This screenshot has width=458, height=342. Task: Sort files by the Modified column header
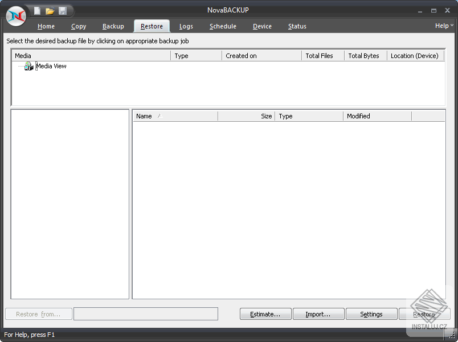point(377,116)
